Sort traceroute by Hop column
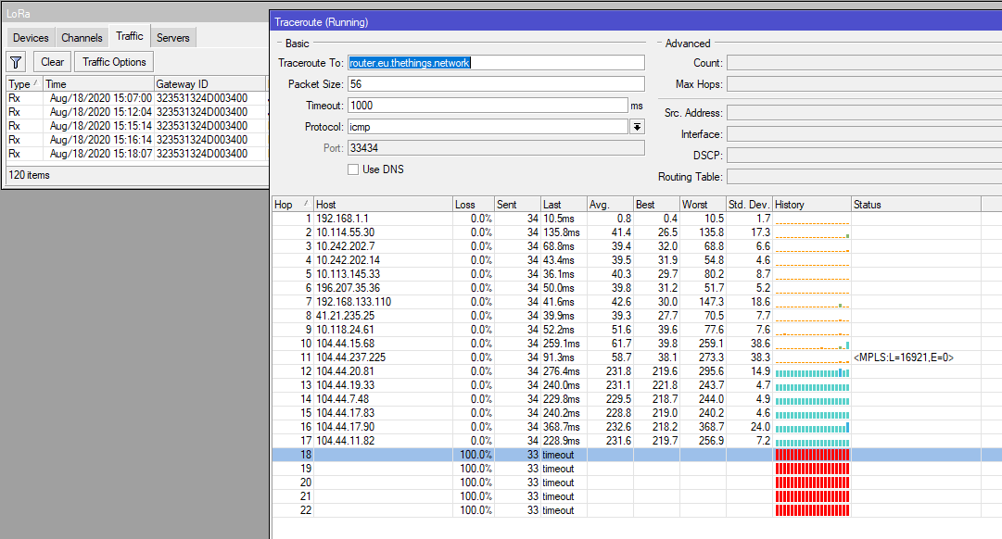This screenshot has height=539, width=1002. (x=292, y=205)
